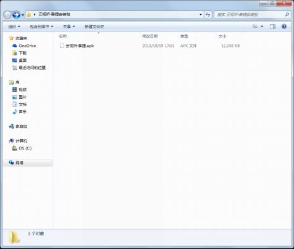The height and width of the screenshot is (249, 294).
Task: Click the Computer icon in sidebar
Action: pos(11,141)
